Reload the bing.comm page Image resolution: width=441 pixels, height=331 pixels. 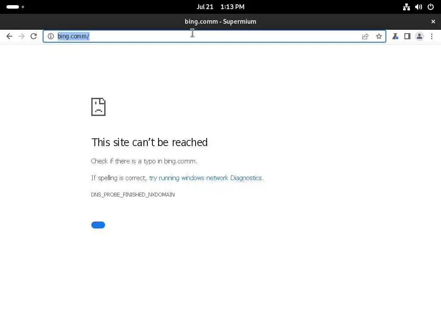[x=34, y=36]
